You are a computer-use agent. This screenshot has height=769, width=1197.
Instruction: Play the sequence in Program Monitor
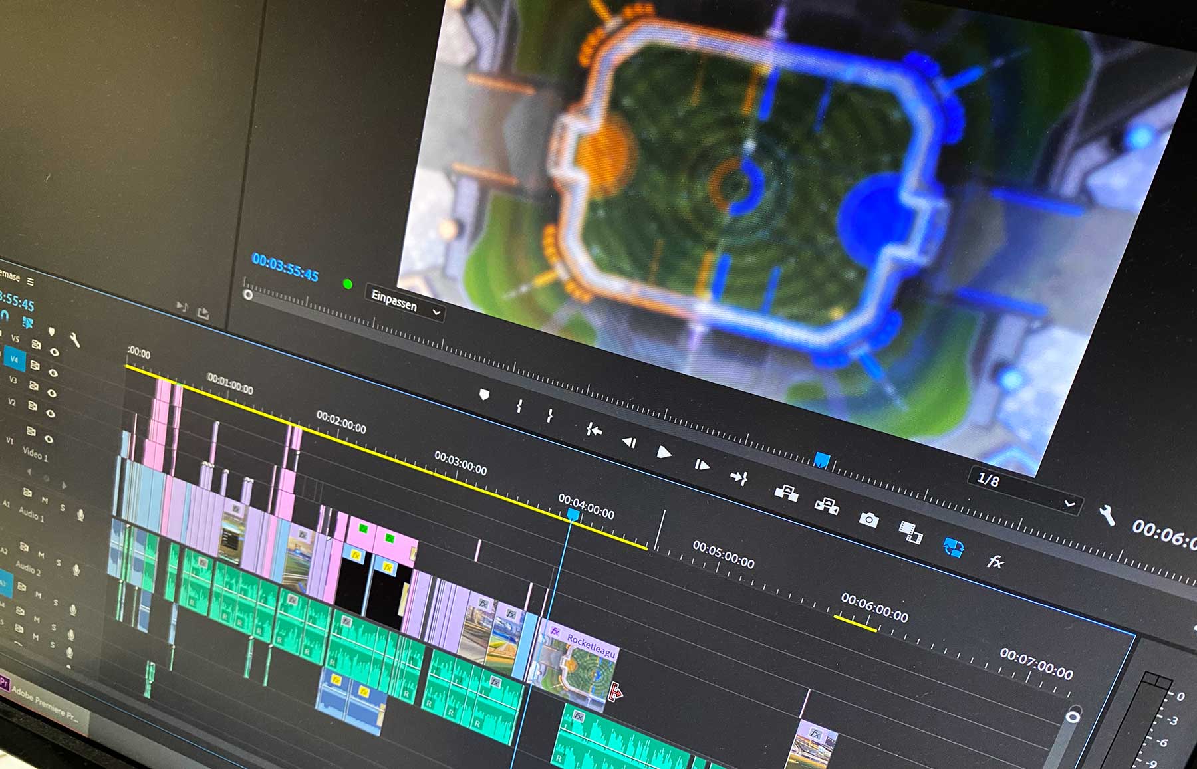[664, 453]
